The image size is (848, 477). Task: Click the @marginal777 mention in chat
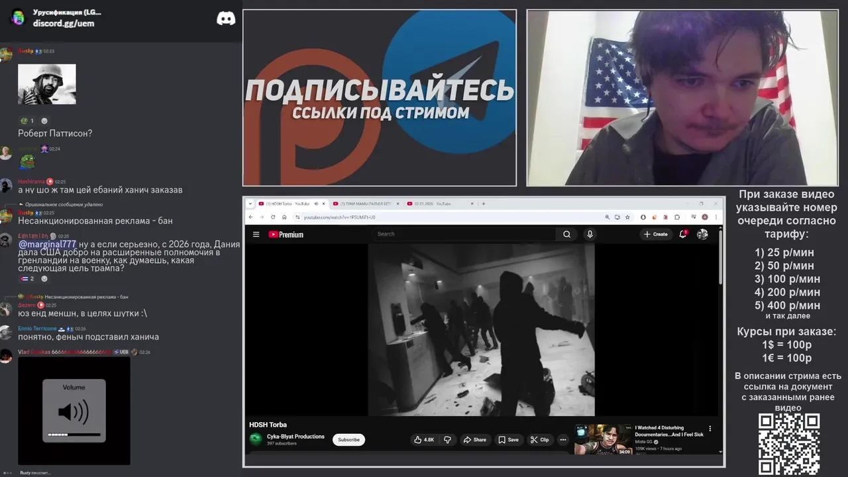(x=47, y=244)
